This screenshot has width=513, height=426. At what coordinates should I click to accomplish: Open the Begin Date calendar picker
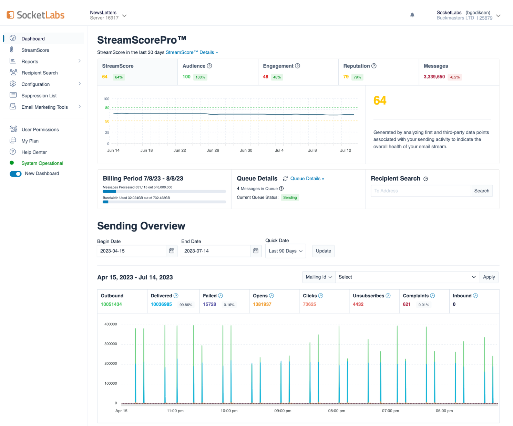click(172, 251)
